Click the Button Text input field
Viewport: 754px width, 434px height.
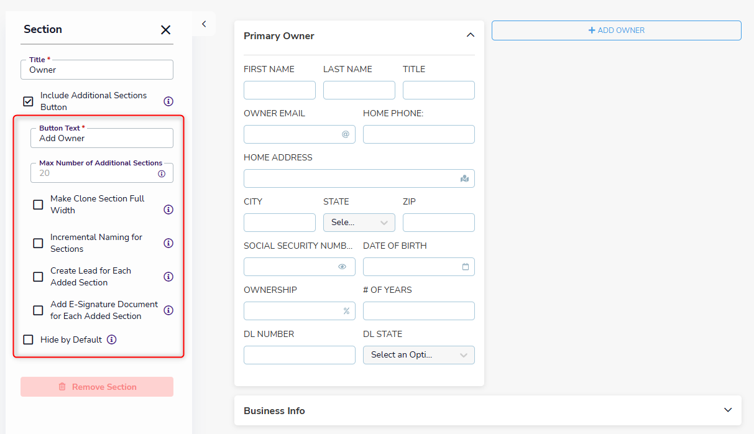[x=102, y=138]
